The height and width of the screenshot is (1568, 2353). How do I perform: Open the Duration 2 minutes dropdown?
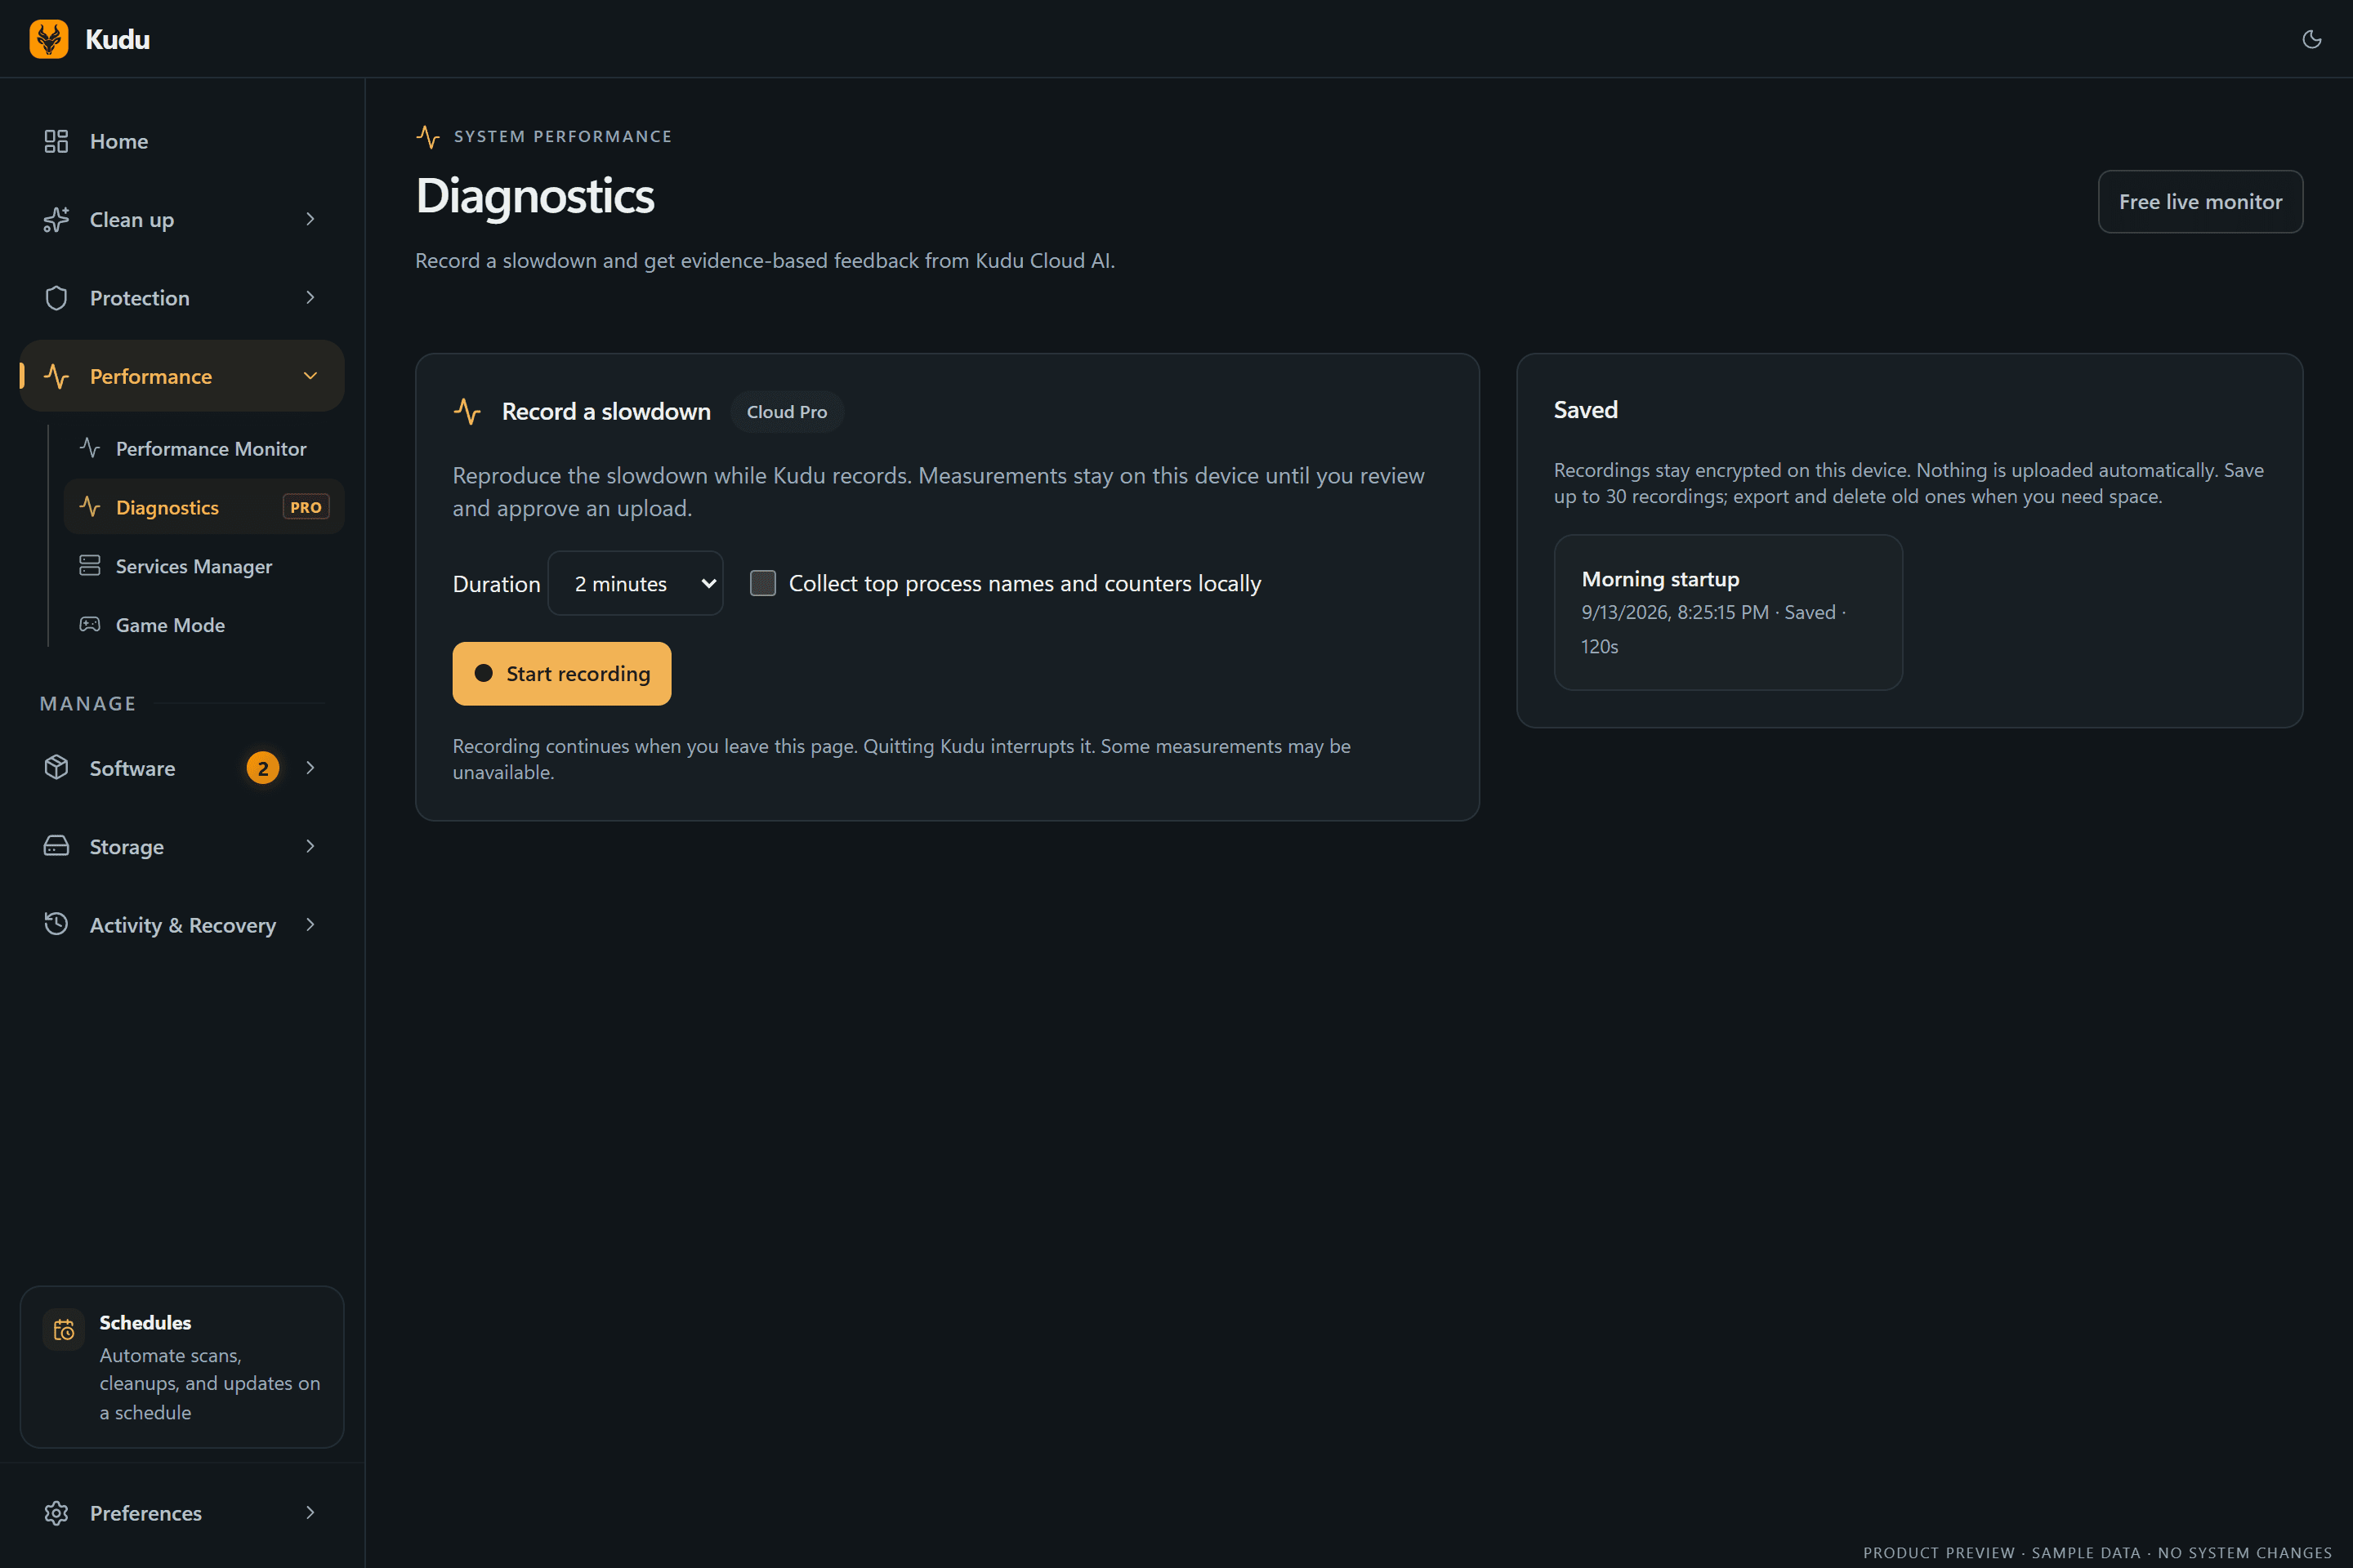636,583
